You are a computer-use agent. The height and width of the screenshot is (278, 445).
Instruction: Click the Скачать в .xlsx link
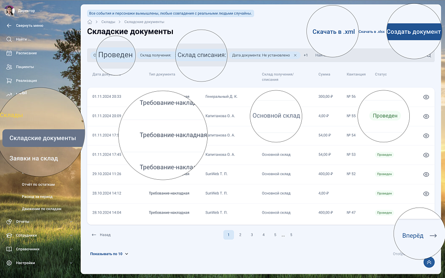tap(371, 32)
